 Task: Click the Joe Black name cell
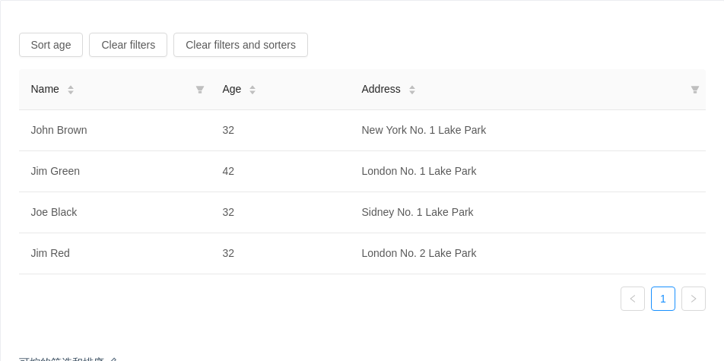point(54,212)
